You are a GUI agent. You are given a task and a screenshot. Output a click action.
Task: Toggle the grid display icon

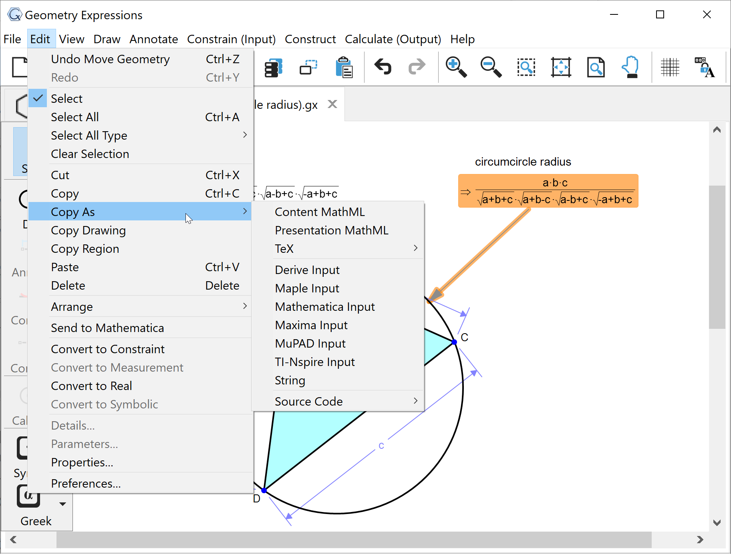pyautogui.click(x=670, y=67)
